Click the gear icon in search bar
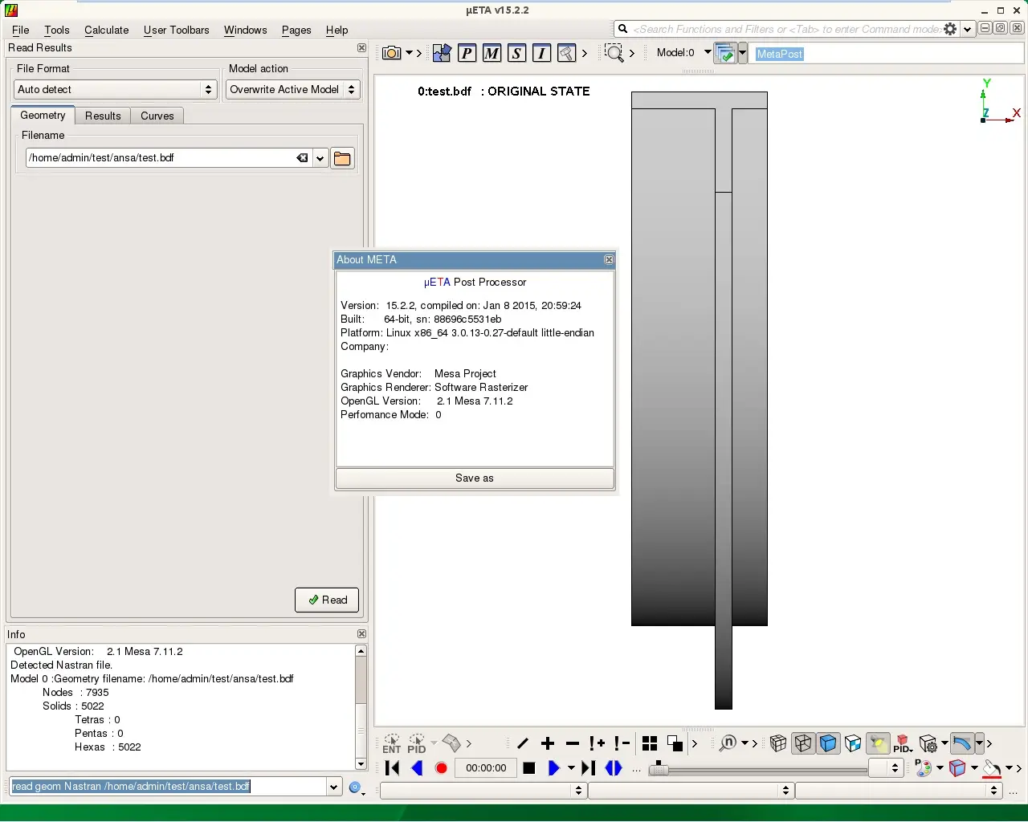 [x=950, y=29]
